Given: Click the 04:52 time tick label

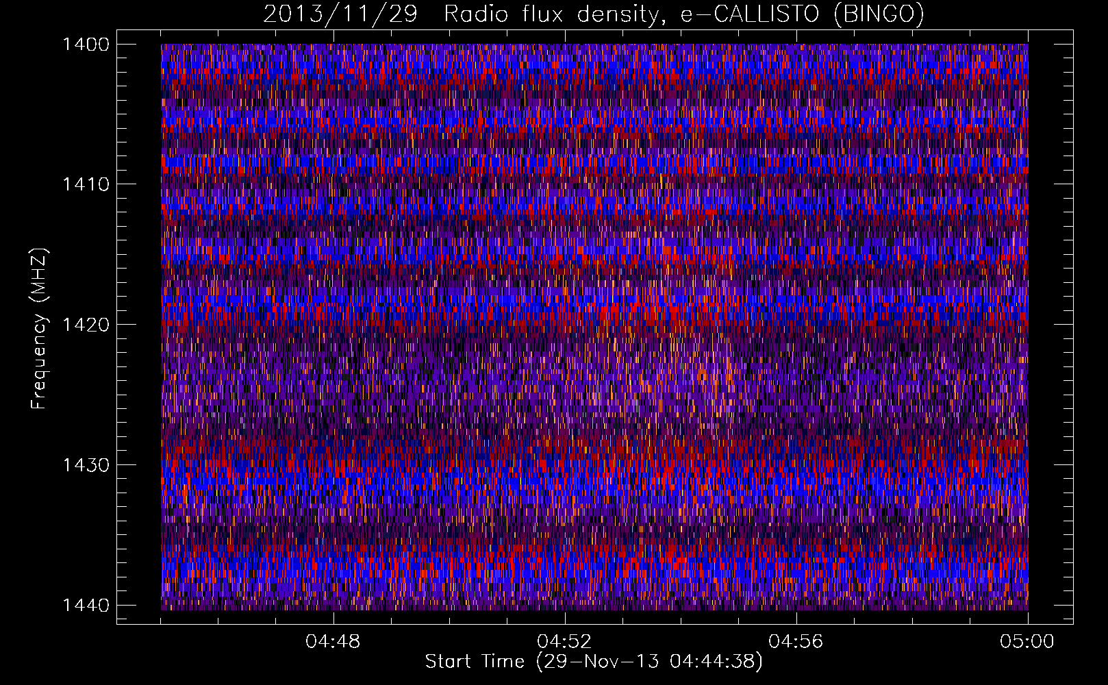Looking at the screenshot, I should click(564, 642).
